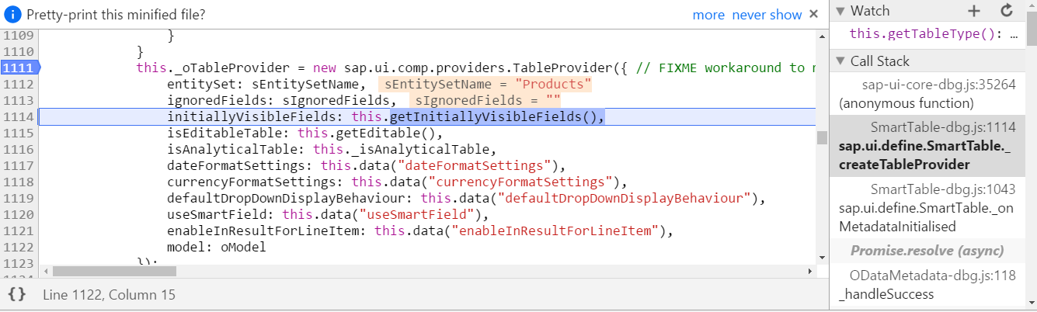Click the highlighted getInitiallyVisibleFields() call
The height and width of the screenshot is (312, 1037).
497,116
